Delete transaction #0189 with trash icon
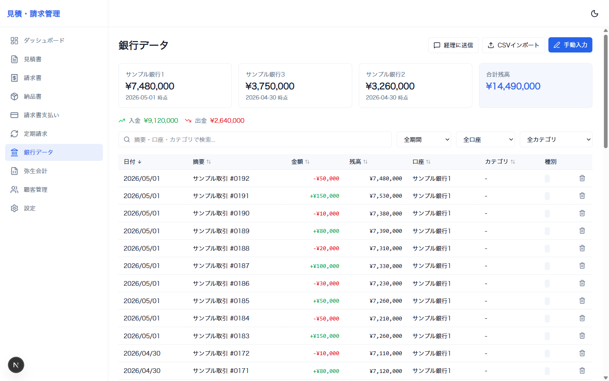 pos(582,231)
